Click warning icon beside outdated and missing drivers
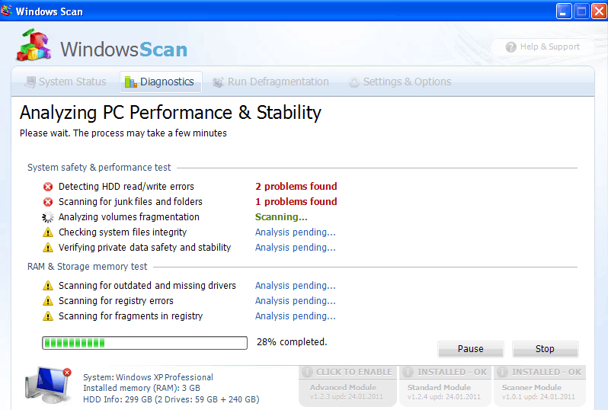 click(x=48, y=286)
